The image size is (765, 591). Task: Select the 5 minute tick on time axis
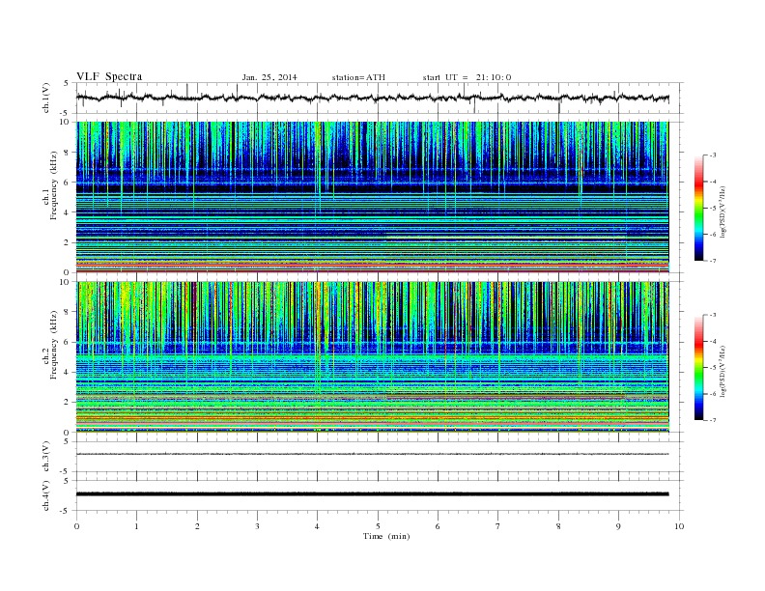[378, 526]
